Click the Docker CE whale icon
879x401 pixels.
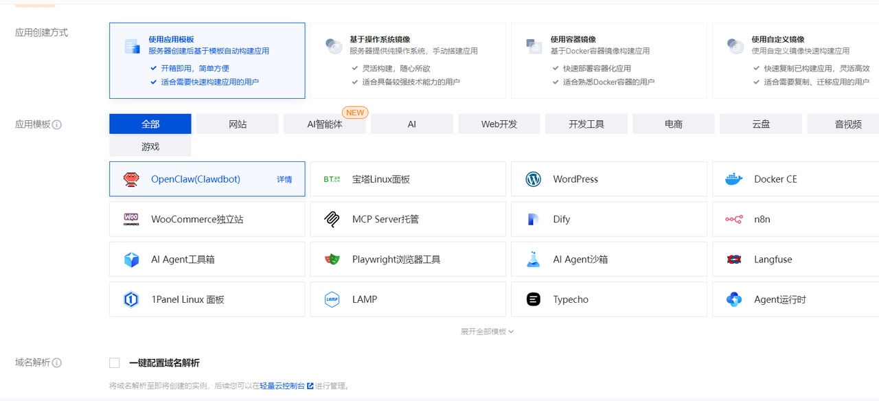point(734,179)
